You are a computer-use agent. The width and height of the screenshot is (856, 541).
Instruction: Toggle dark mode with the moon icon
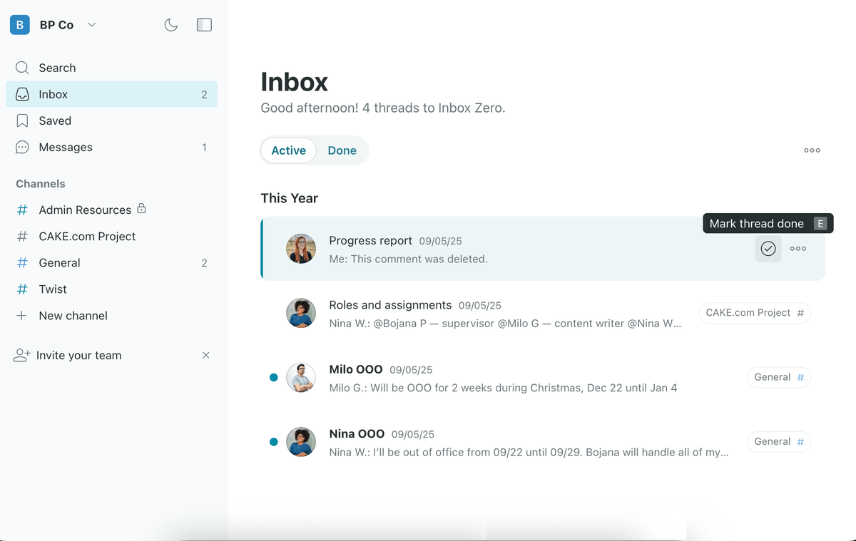(x=171, y=25)
